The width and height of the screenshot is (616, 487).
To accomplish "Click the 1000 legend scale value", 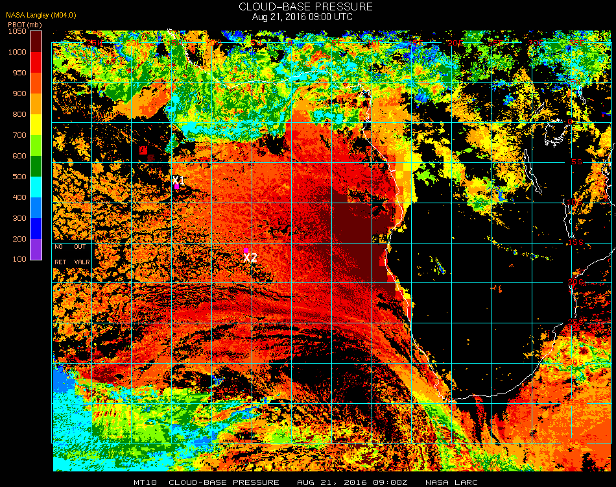I will (x=18, y=52).
